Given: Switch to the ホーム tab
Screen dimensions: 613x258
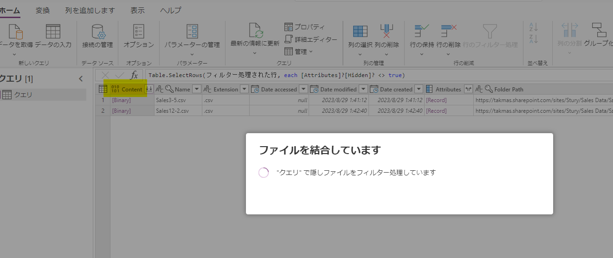Looking at the screenshot, I should 10,10.
